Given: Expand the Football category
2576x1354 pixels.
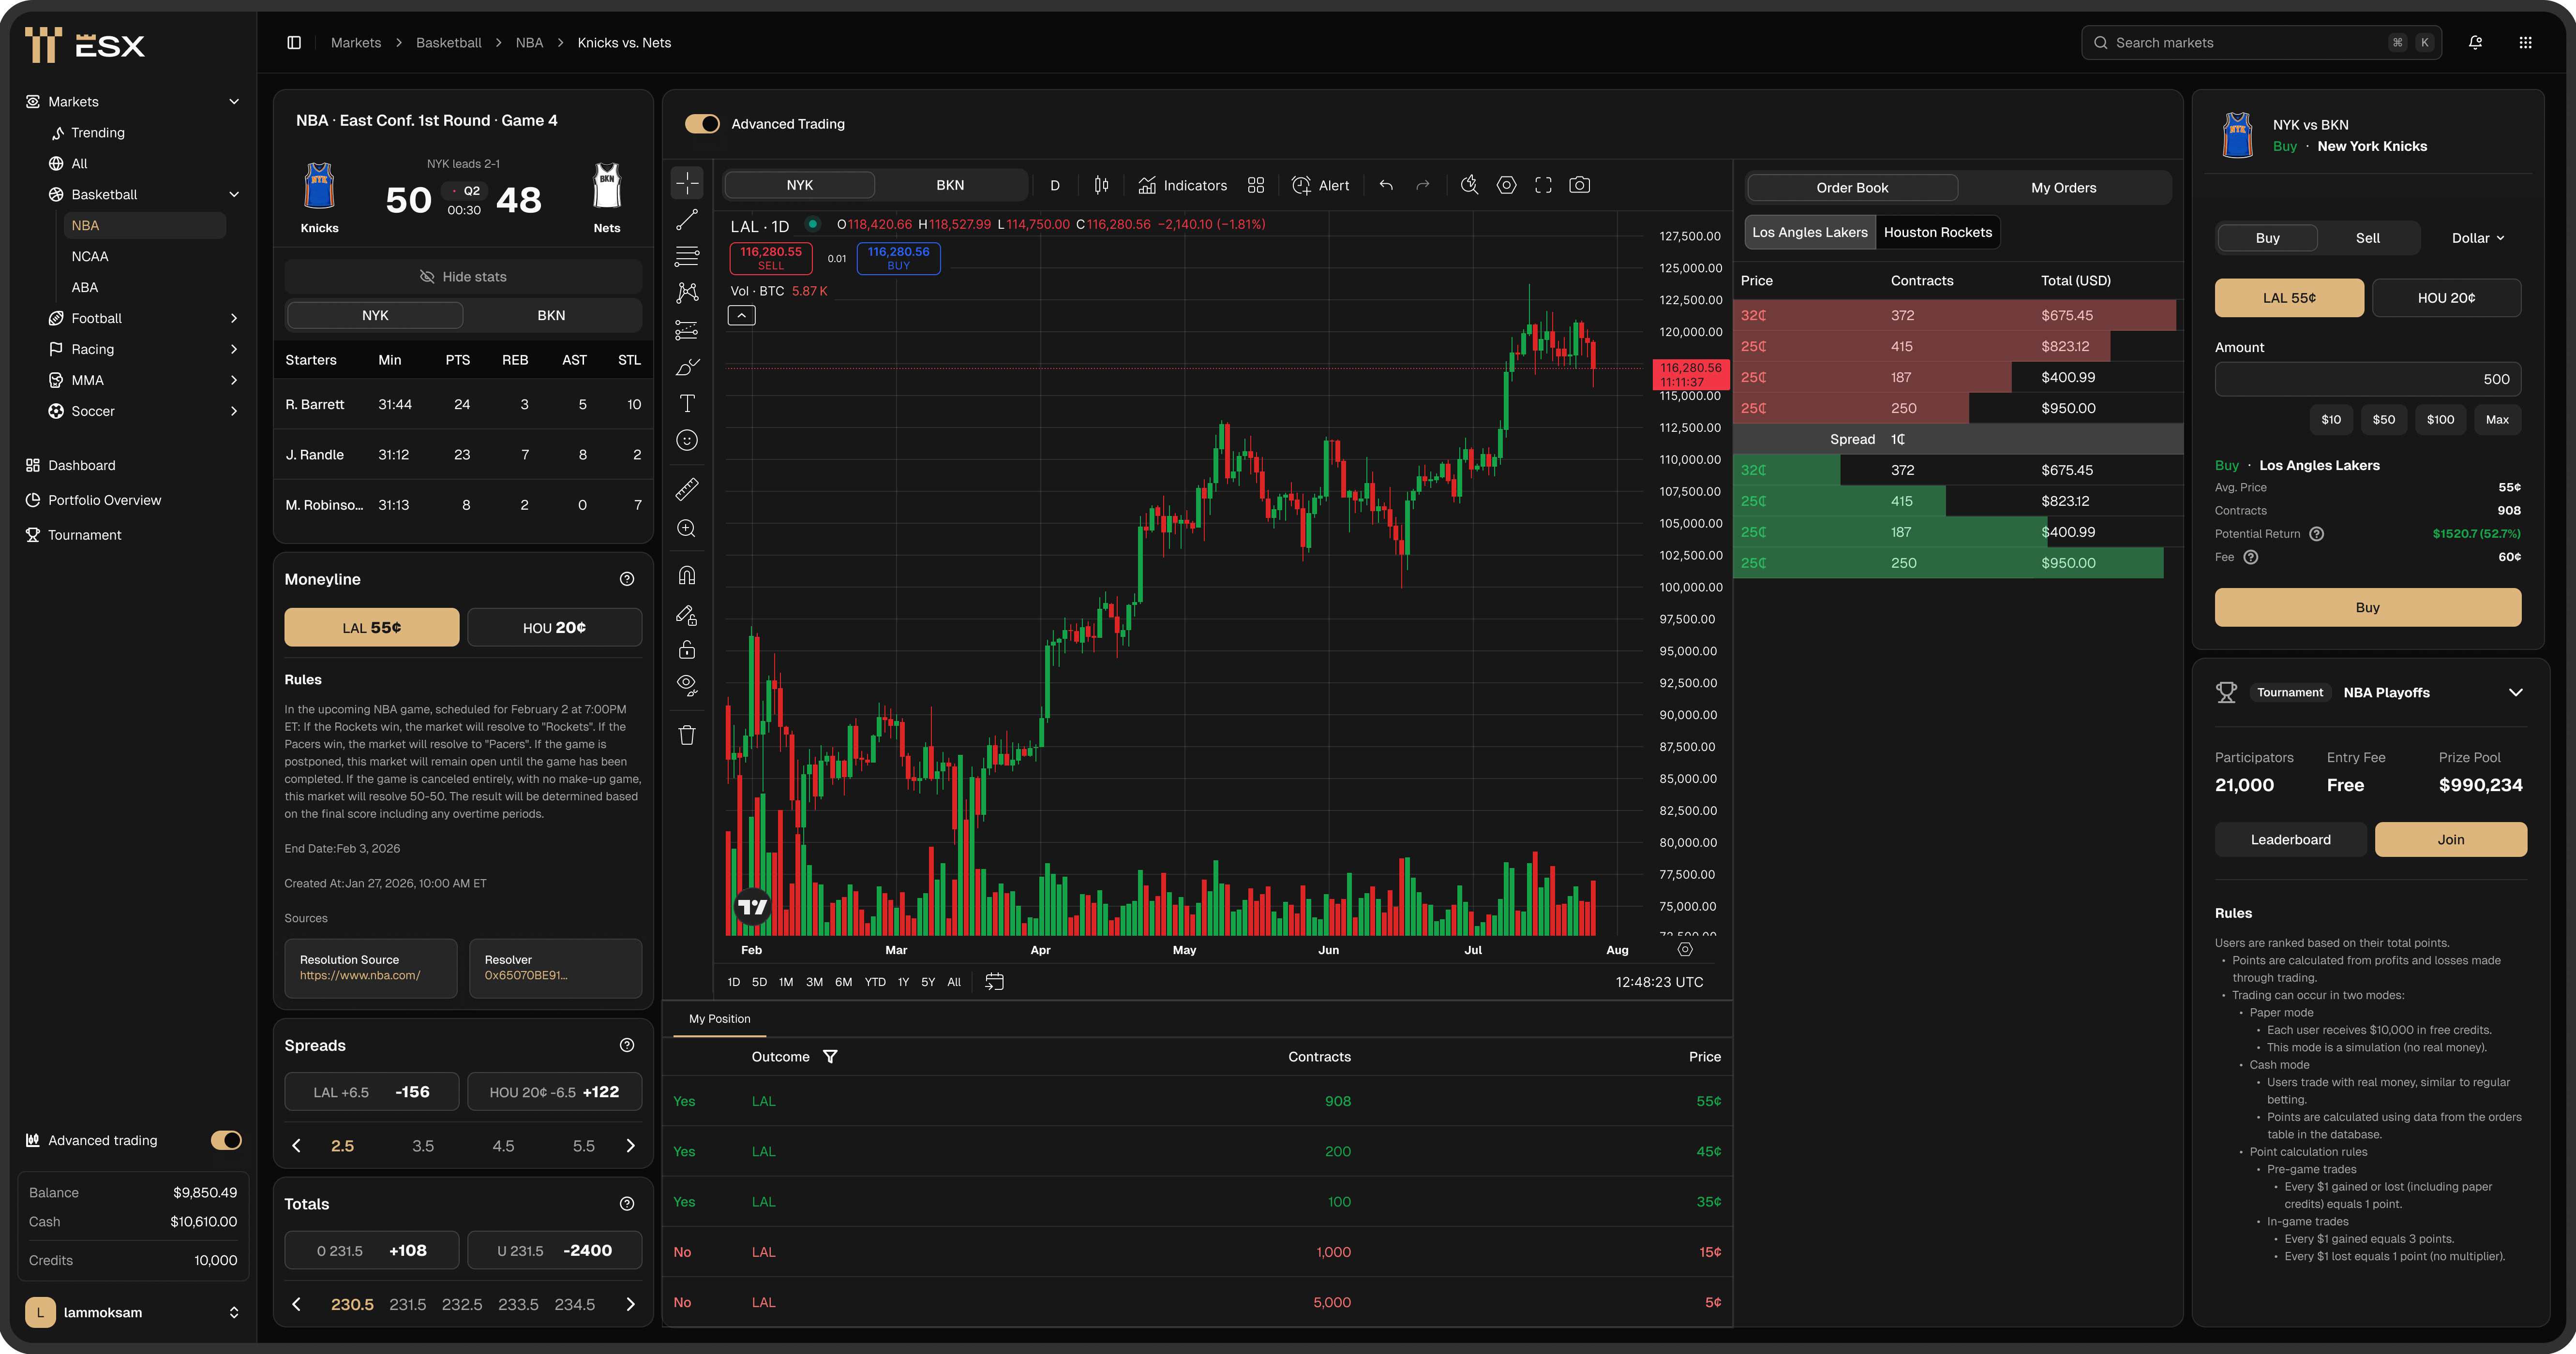Looking at the screenshot, I should pos(234,319).
